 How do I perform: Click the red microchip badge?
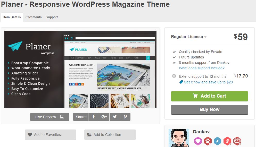point(237,141)
